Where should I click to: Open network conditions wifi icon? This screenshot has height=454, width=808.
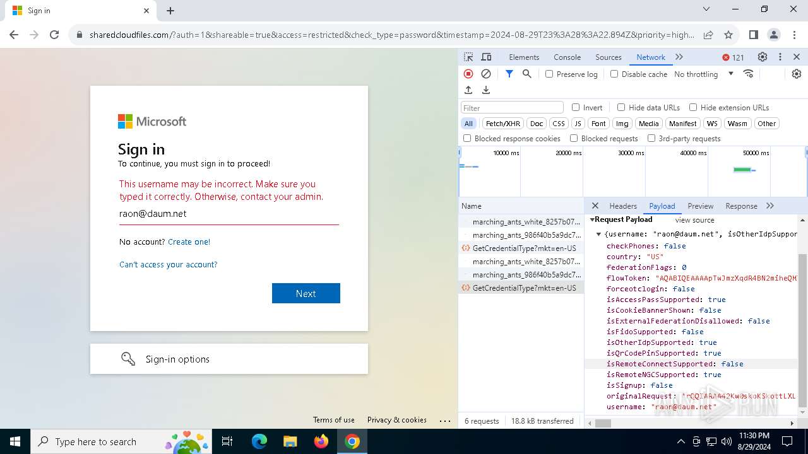749,74
